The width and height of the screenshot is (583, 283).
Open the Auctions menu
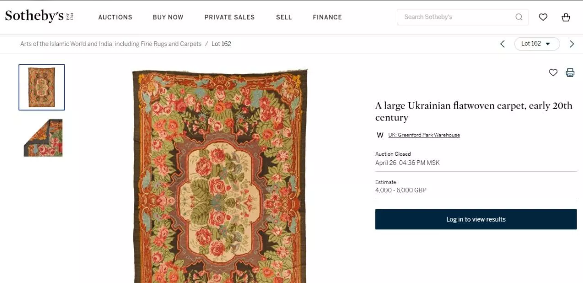[115, 17]
